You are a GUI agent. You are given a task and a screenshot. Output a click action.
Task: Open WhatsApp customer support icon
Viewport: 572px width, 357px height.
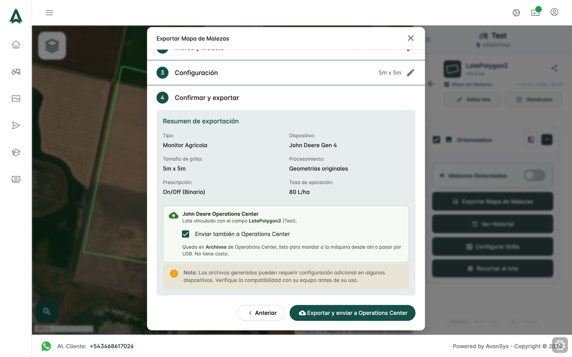[x=46, y=346]
